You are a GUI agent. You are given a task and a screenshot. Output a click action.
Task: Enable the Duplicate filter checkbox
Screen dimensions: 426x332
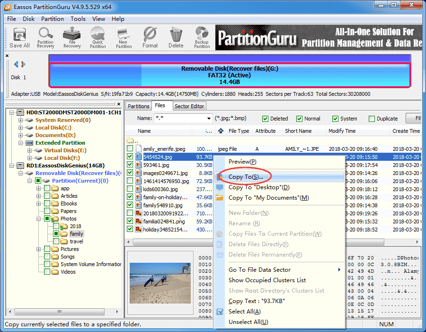coord(372,119)
